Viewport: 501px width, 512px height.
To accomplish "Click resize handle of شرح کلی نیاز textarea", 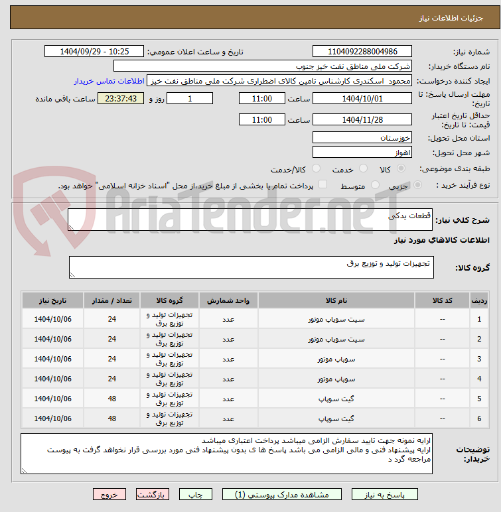I will (x=71, y=227).
